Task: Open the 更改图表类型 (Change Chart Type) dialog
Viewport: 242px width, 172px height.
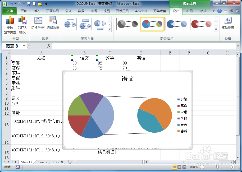Action: coord(10,25)
